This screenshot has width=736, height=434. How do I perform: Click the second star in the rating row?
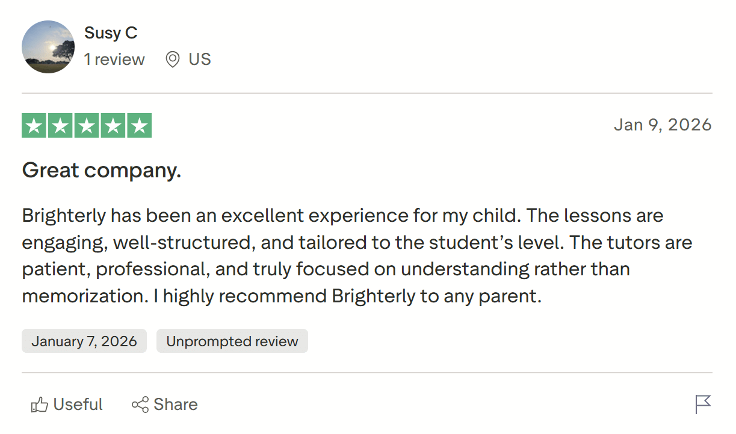tap(60, 125)
